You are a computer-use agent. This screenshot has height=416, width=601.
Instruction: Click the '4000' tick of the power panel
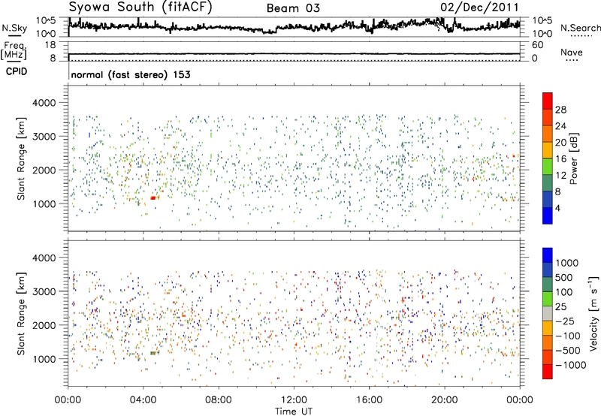click(x=44, y=103)
